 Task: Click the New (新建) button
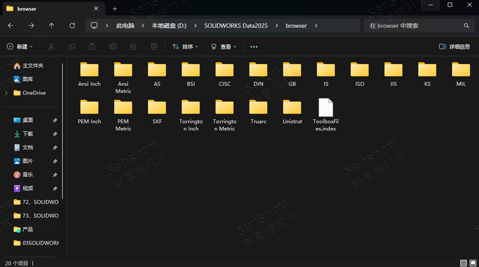point(19,47)
